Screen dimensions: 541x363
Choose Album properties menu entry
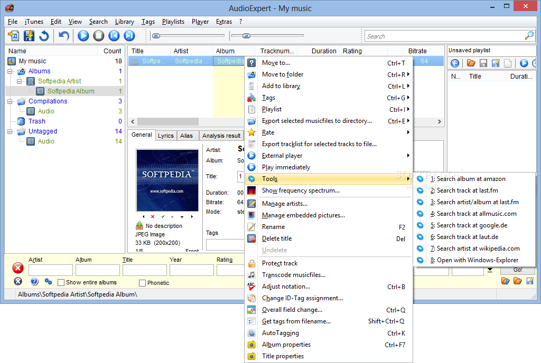[x=328, y=345]
